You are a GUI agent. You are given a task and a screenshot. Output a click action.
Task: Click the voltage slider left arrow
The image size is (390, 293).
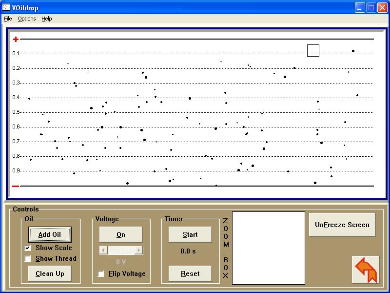pos(103,250)
